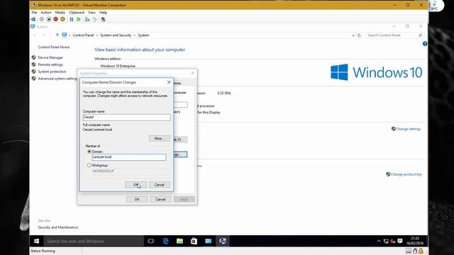Open the File menu of VM Connection
Screen dimensions: 454x255
pyautogui.click(x=34, y=13)
